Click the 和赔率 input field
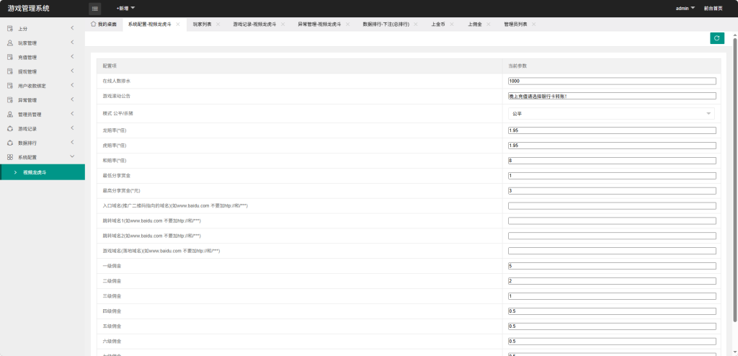 (612, 161)
